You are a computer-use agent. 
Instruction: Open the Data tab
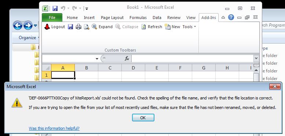pos(157,18)
